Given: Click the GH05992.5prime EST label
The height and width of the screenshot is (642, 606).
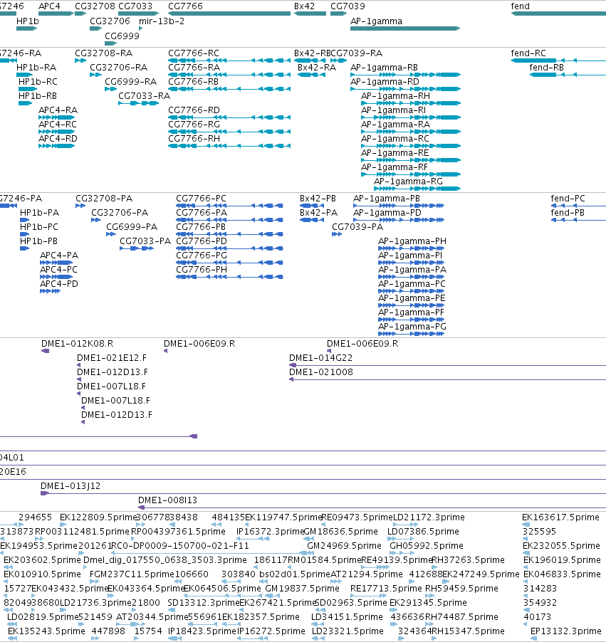Looking at the screenshot, I should (427, 546).
